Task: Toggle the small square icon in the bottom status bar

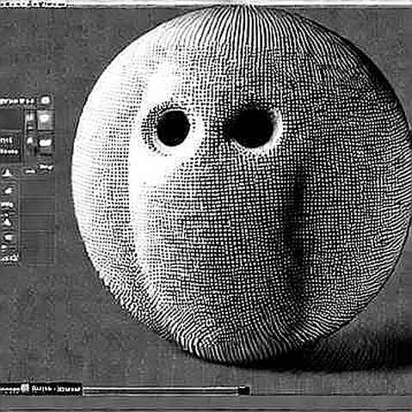Action: pyautogui.click(x=25, y=389)
